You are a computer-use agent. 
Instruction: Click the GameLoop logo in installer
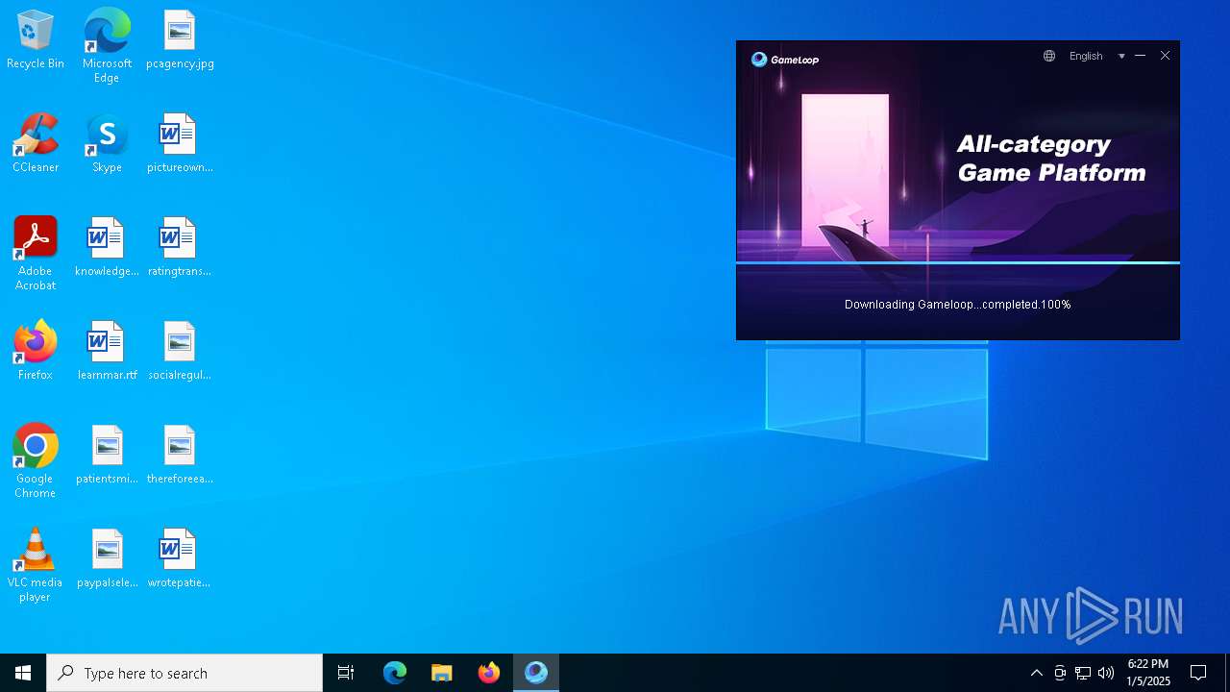[x=785, y=60]
